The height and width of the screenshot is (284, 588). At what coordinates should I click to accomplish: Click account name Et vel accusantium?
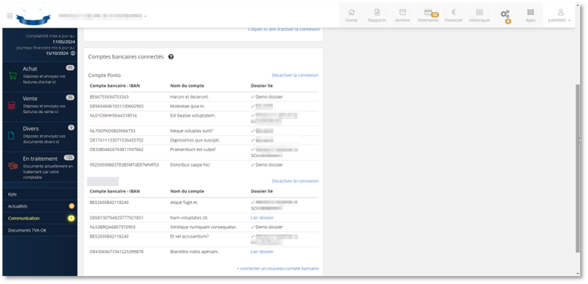[x=190, y=237]
